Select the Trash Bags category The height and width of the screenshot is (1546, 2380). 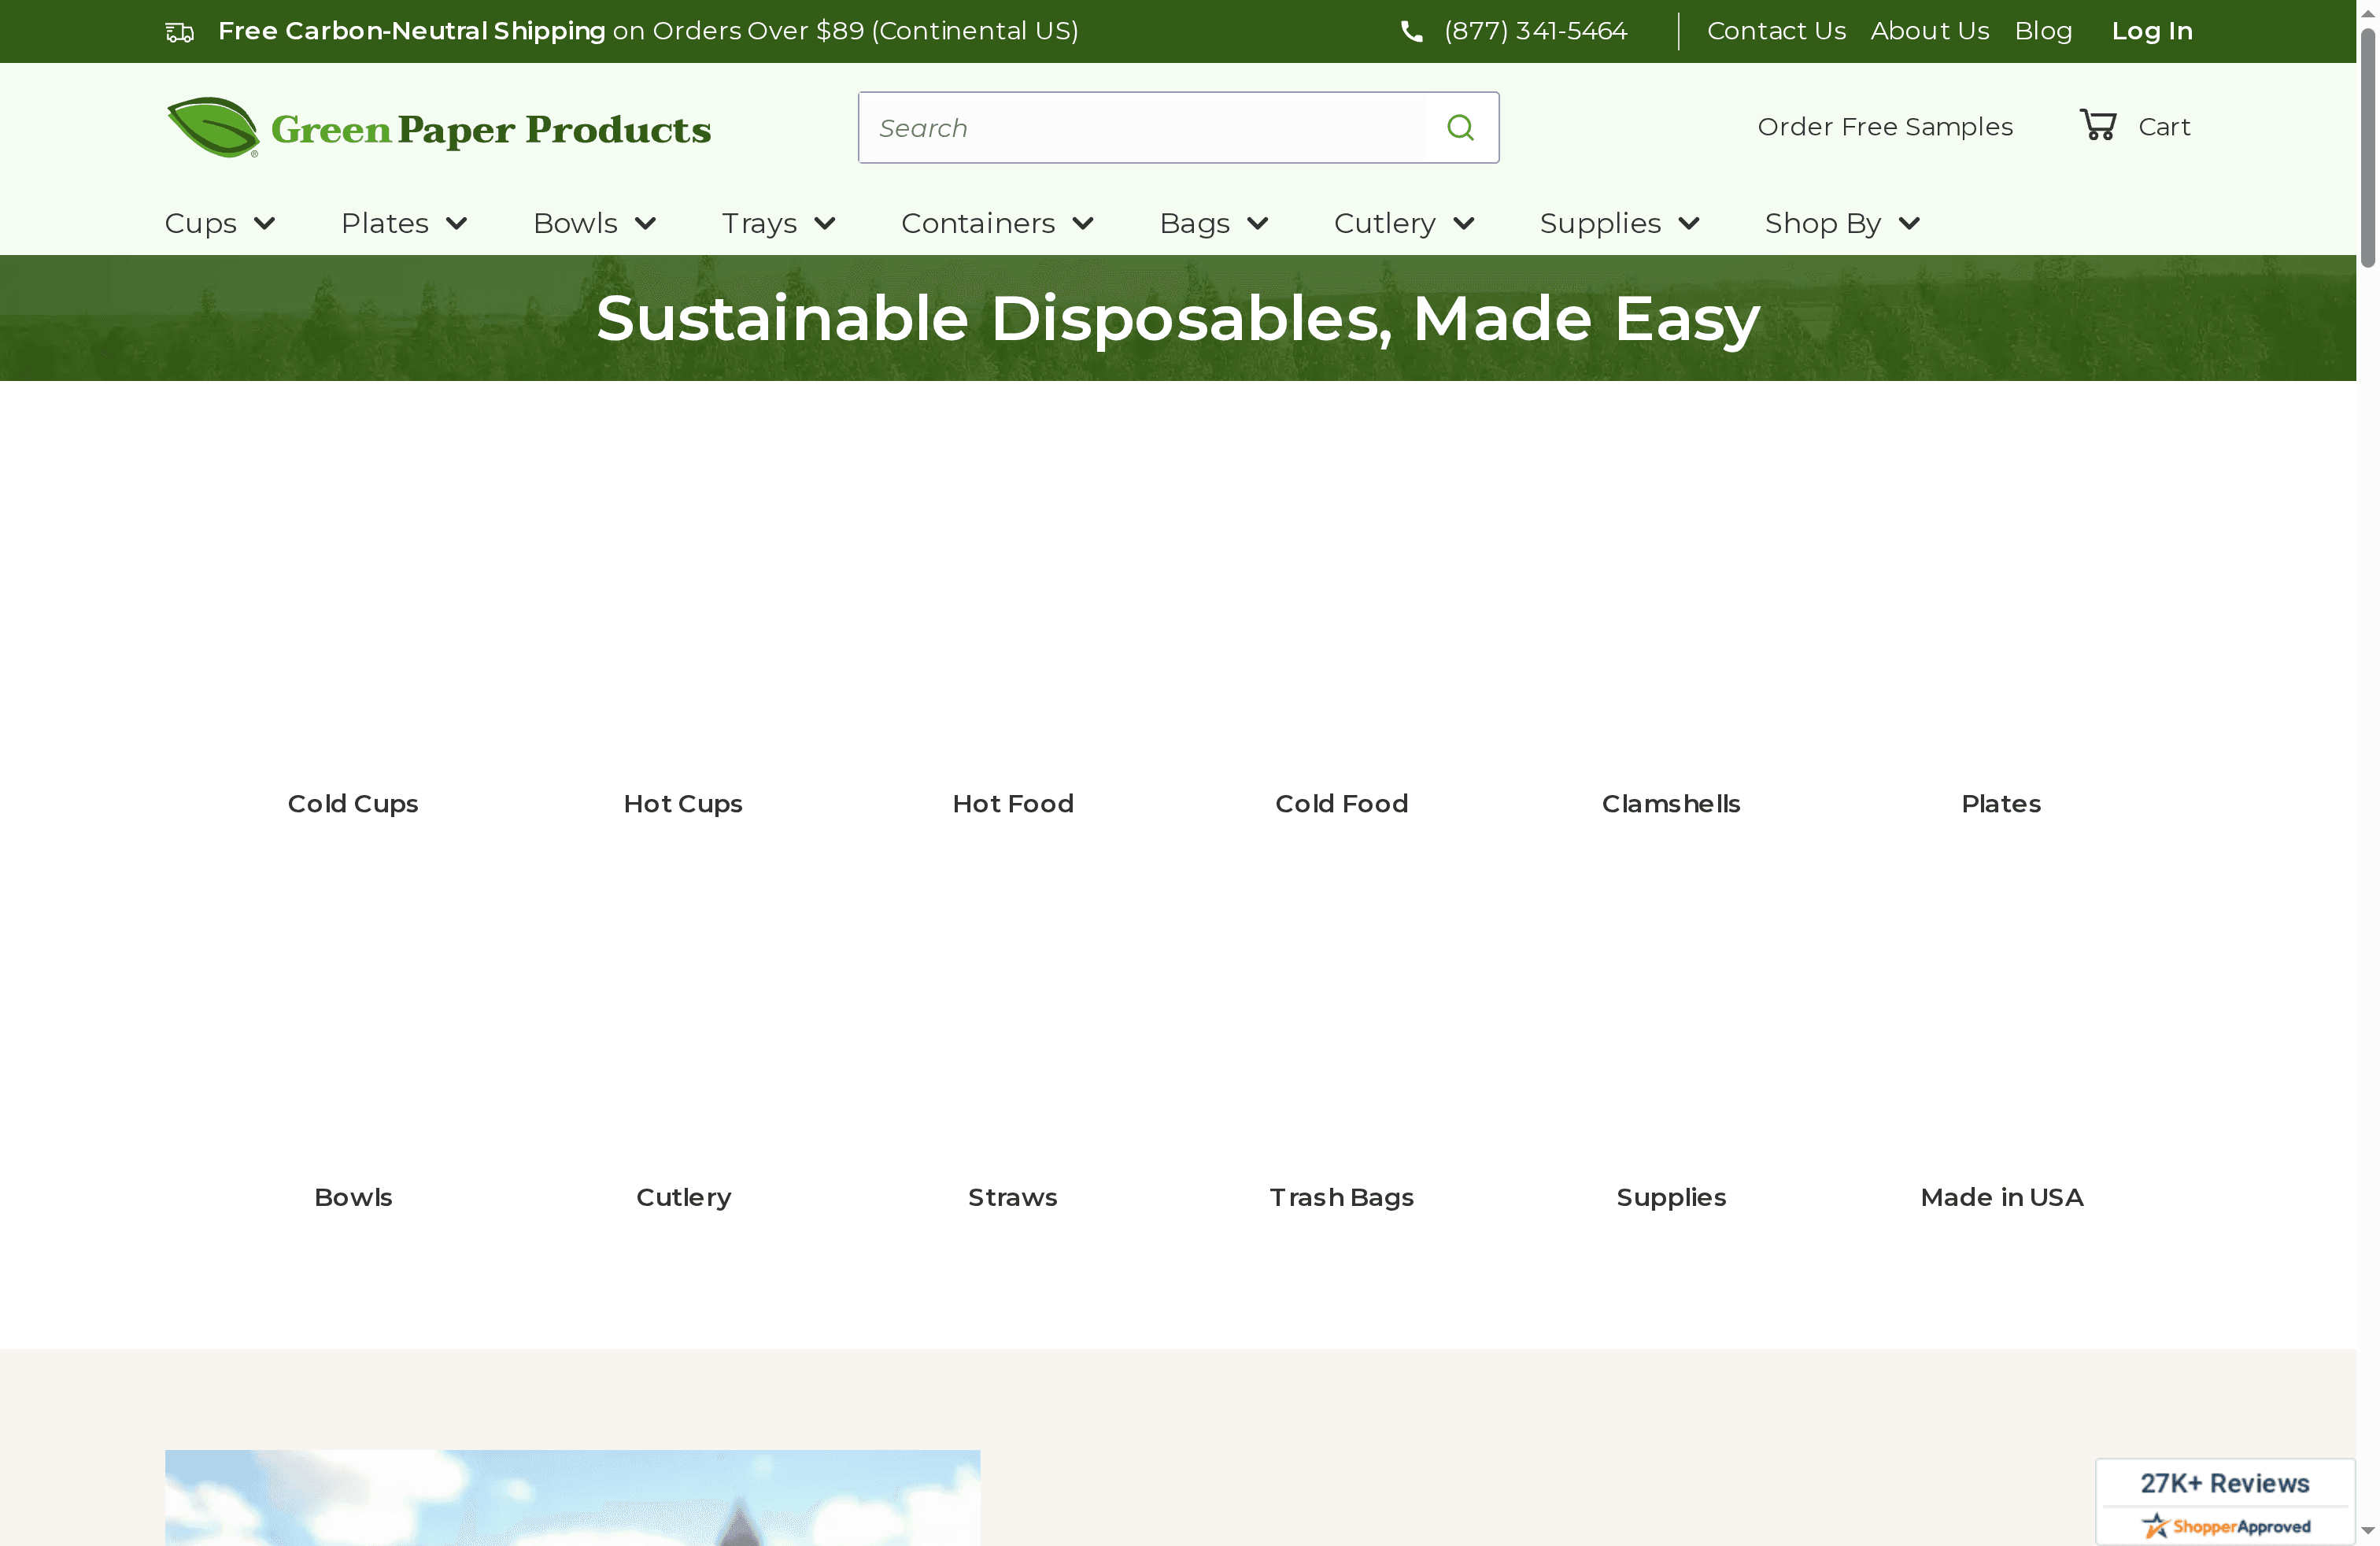pos(1341,1196)
